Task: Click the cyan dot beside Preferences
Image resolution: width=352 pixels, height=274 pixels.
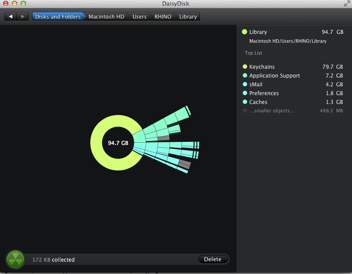Action: pyautogui.click(x=245, y=93)
